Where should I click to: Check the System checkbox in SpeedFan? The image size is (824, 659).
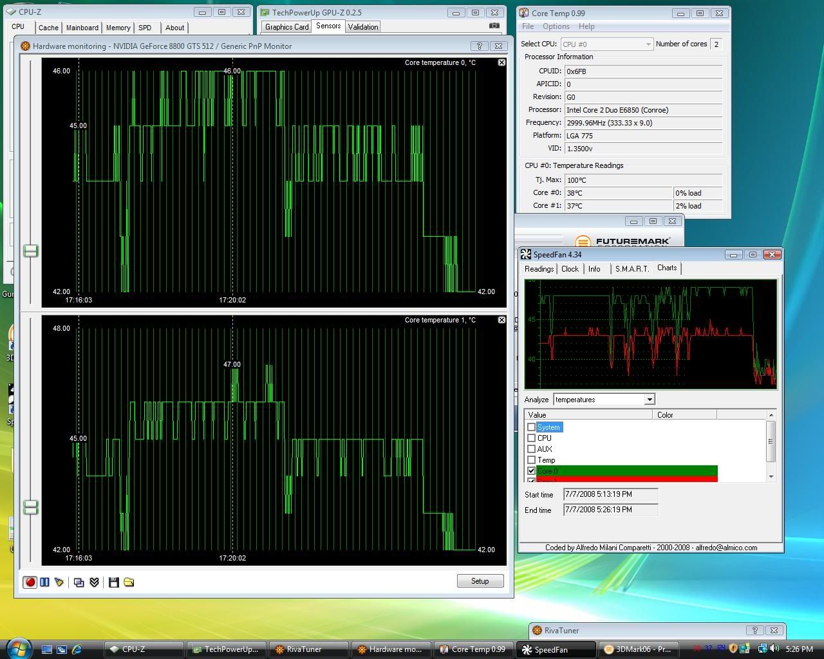pyautogui.click(x=531, y=427)
